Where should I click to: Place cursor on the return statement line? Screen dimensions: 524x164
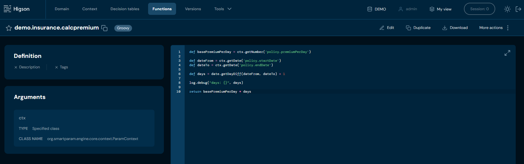point(220,92)
